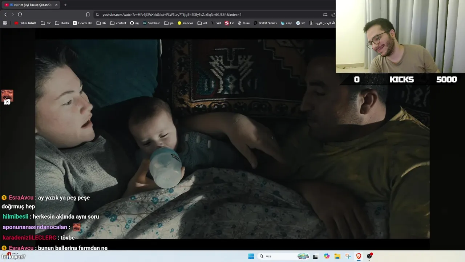
Task: Open the ElevenLabs bookmark
Action: pos(83,23)
